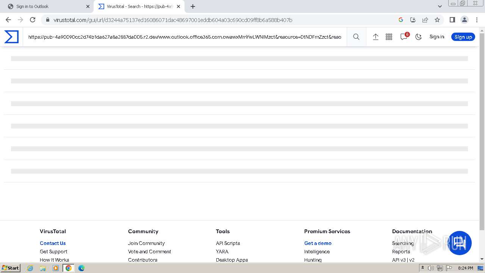Expand the tab search chevron
This screenshot has width=485, height=273.
tap(440, 6)
